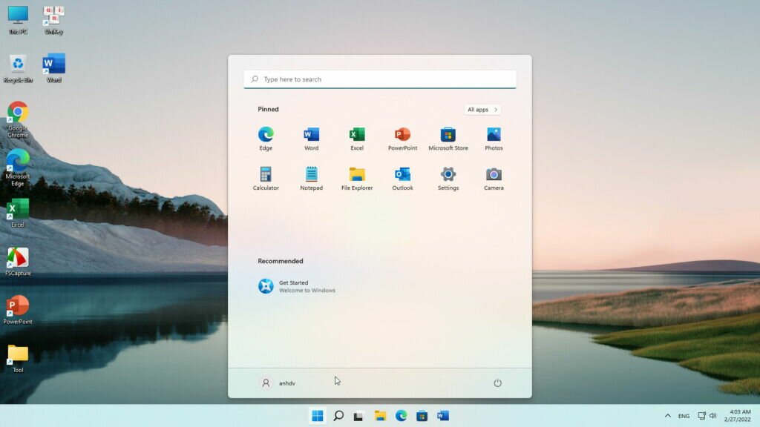Open the Get Started recommended item
This screenshot has height=427, width=760.
click(x=297, y=286)
